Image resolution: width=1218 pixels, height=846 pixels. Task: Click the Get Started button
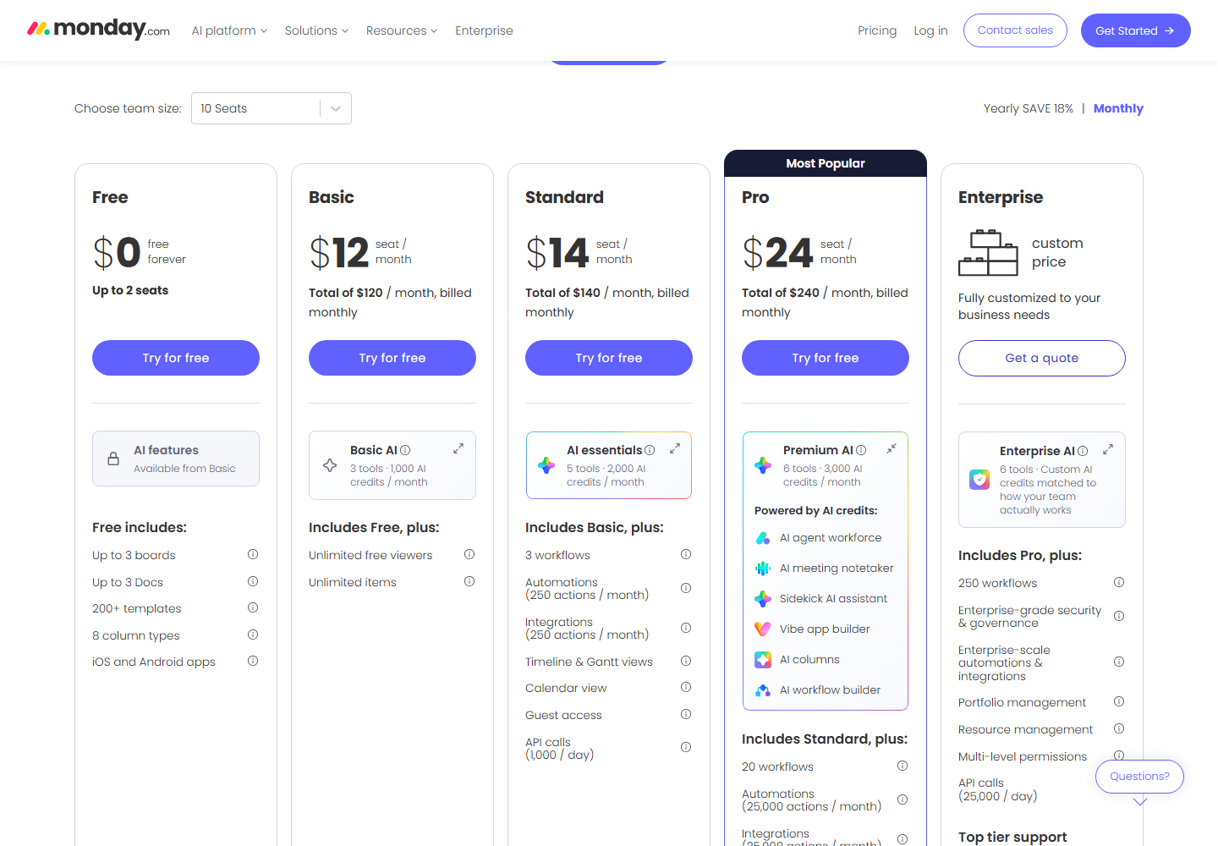tap(1136, 30)
